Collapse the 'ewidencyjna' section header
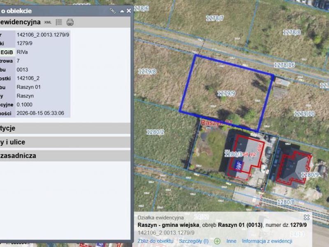329x247 pixels. coord(65,22)
